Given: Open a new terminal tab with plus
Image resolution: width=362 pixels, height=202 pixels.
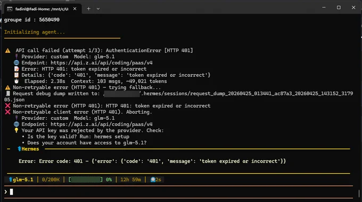Looking at the screenshot, I should tap(89, 9).
